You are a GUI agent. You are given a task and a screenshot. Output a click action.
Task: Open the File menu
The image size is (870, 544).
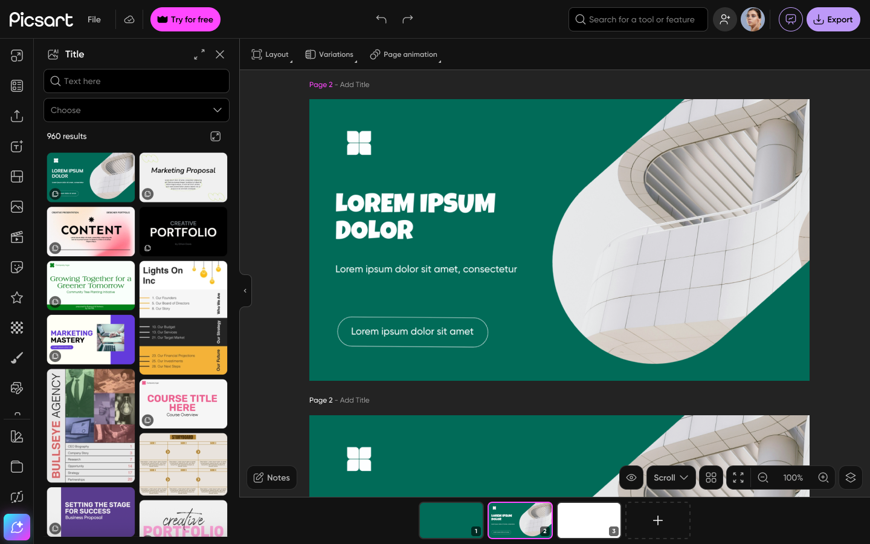coord(94,19)
